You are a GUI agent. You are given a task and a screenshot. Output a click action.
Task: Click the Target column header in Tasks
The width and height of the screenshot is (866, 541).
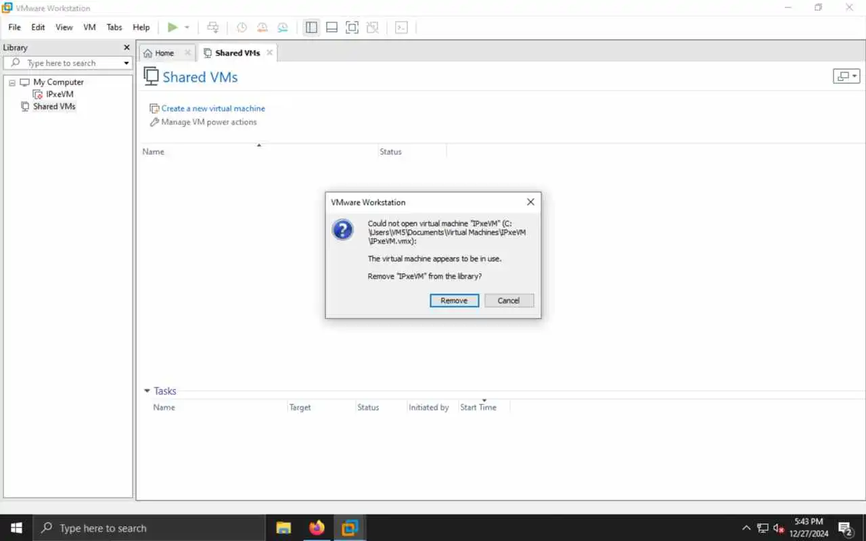pos(300,407)
